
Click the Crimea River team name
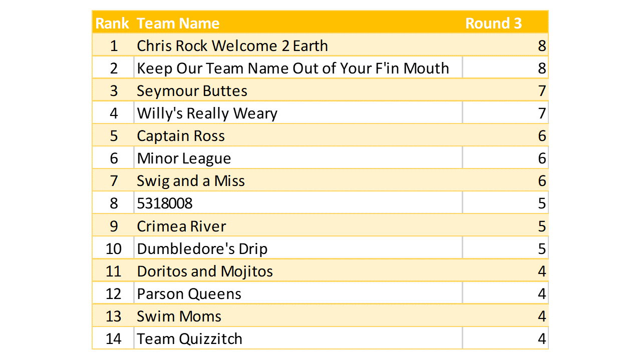pos(181,226)
